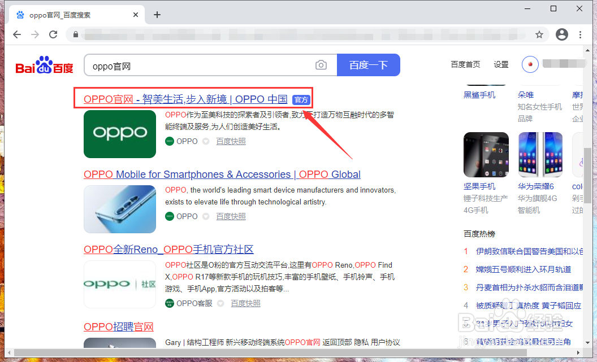Image resolution: width=597 pixels, height=362 pixels.
Task: Go forward using the browser forward arrow
Action: pyautogui.click(x=35, y=34)
